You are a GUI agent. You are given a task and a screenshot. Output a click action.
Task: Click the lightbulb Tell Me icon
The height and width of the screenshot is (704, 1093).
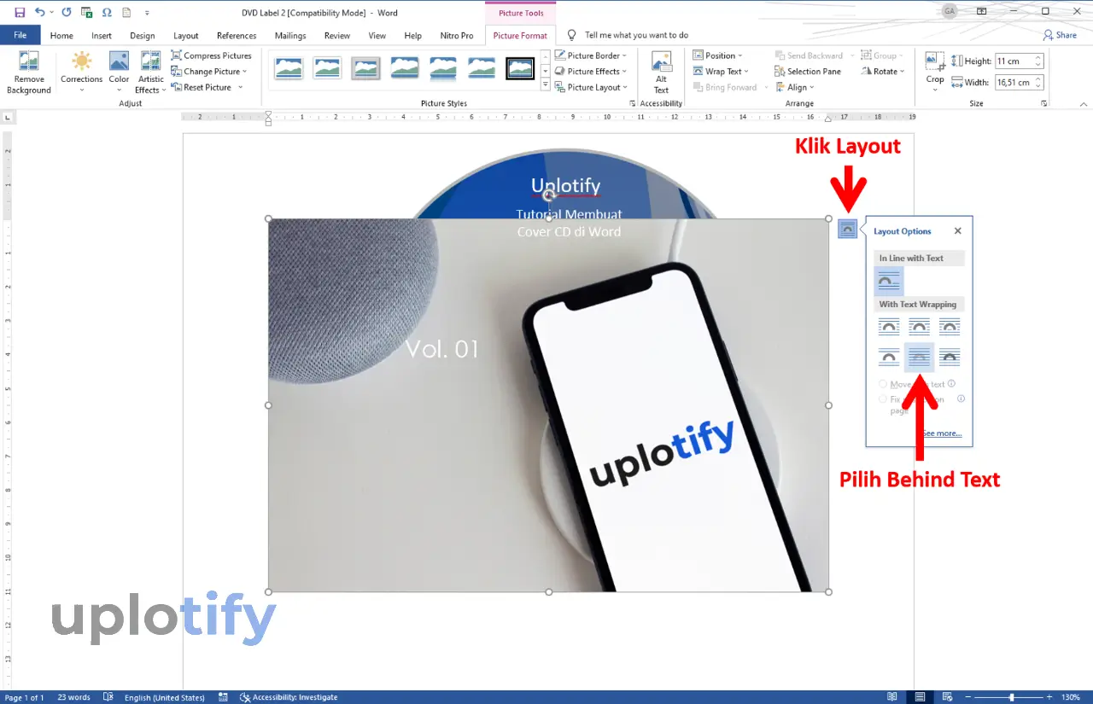[x=572, y=35]
